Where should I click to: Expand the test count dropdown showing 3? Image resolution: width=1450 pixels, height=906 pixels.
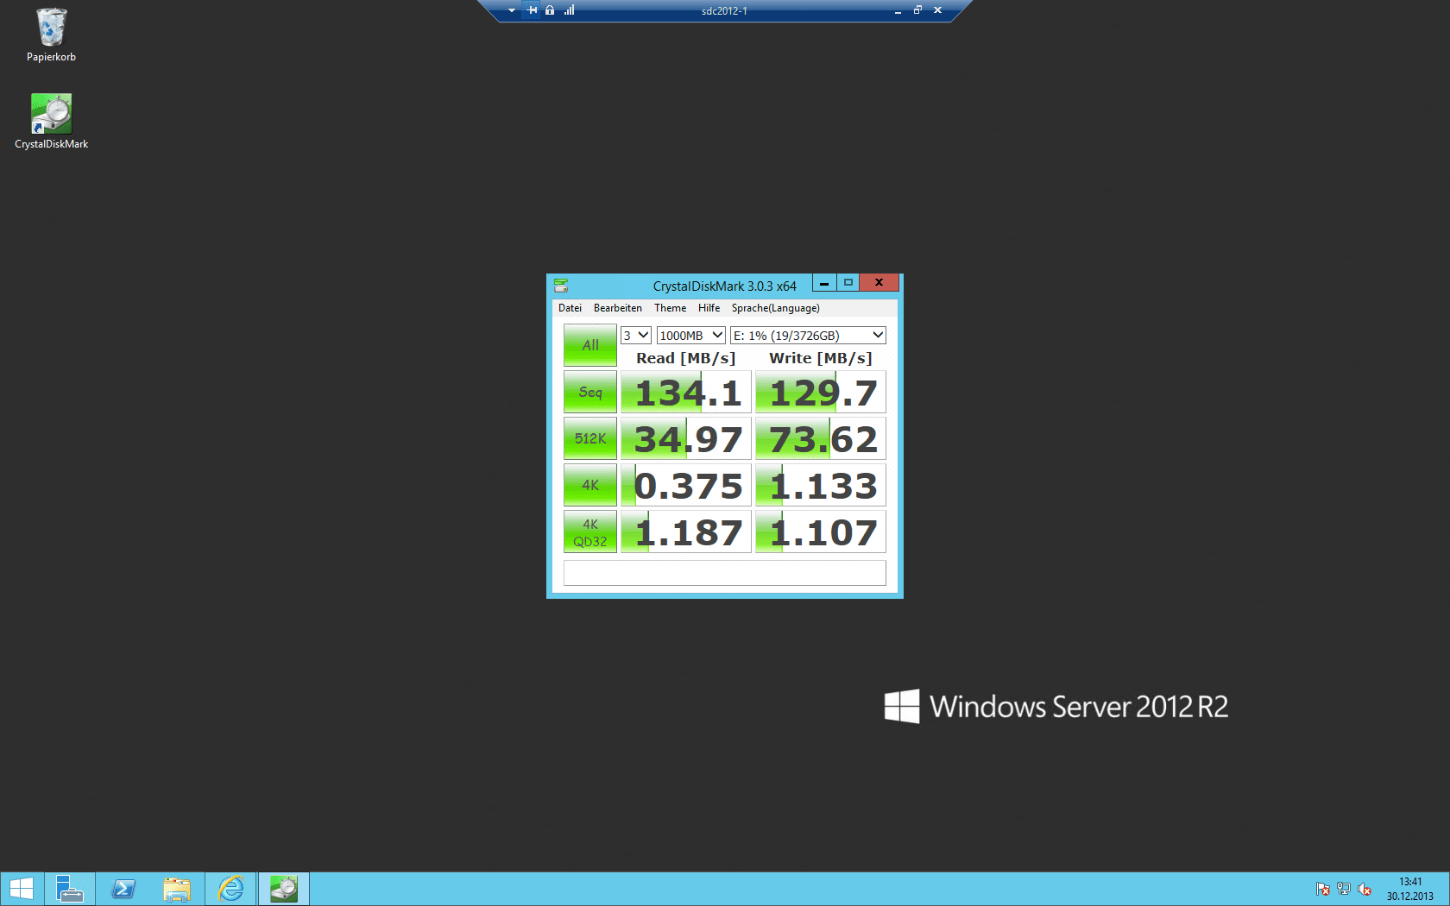[x=636, y=336]
